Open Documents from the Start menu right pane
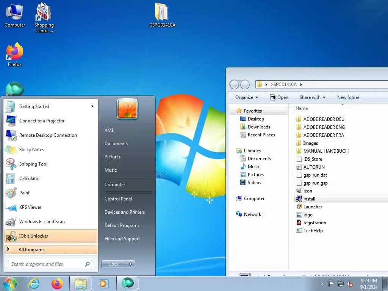Screen dimensions: 388x291 [x=116, y=144]
